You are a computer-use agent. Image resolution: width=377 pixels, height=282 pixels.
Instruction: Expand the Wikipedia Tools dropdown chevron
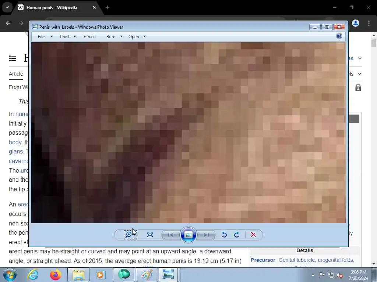coord(360,74)
